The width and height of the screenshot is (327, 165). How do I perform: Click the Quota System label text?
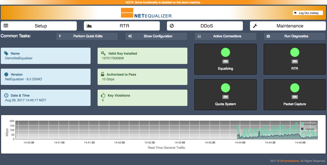(226, 104)
